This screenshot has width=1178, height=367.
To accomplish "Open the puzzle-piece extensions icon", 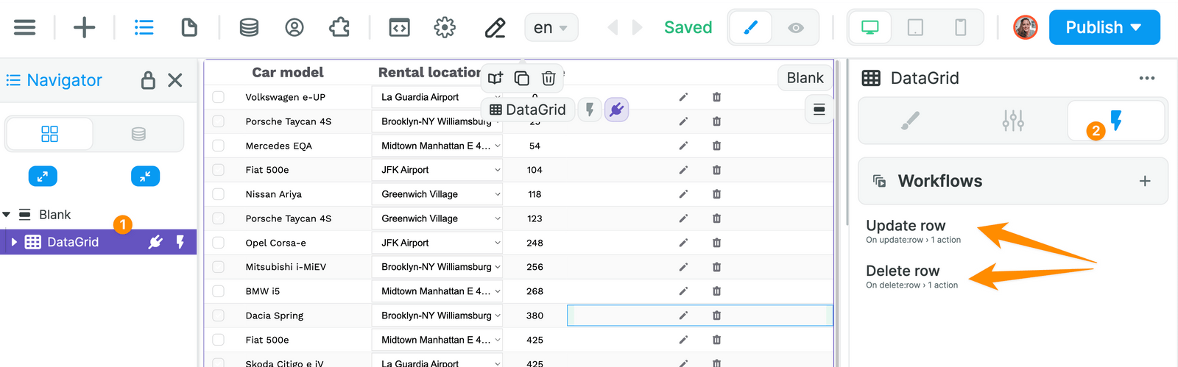I will point(339,28).
